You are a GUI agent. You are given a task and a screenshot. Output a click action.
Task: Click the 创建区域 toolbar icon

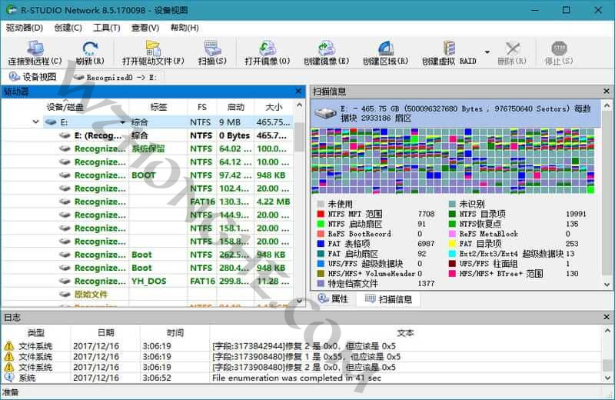(x=386, y=48)
